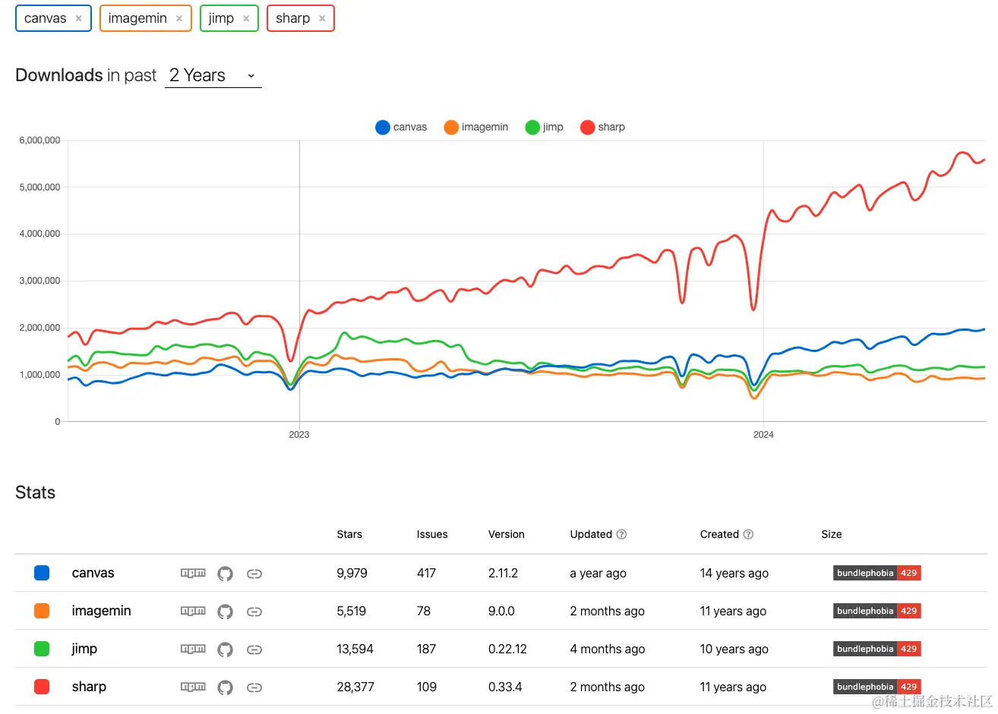Click the Size column header

tap(832, 534)
